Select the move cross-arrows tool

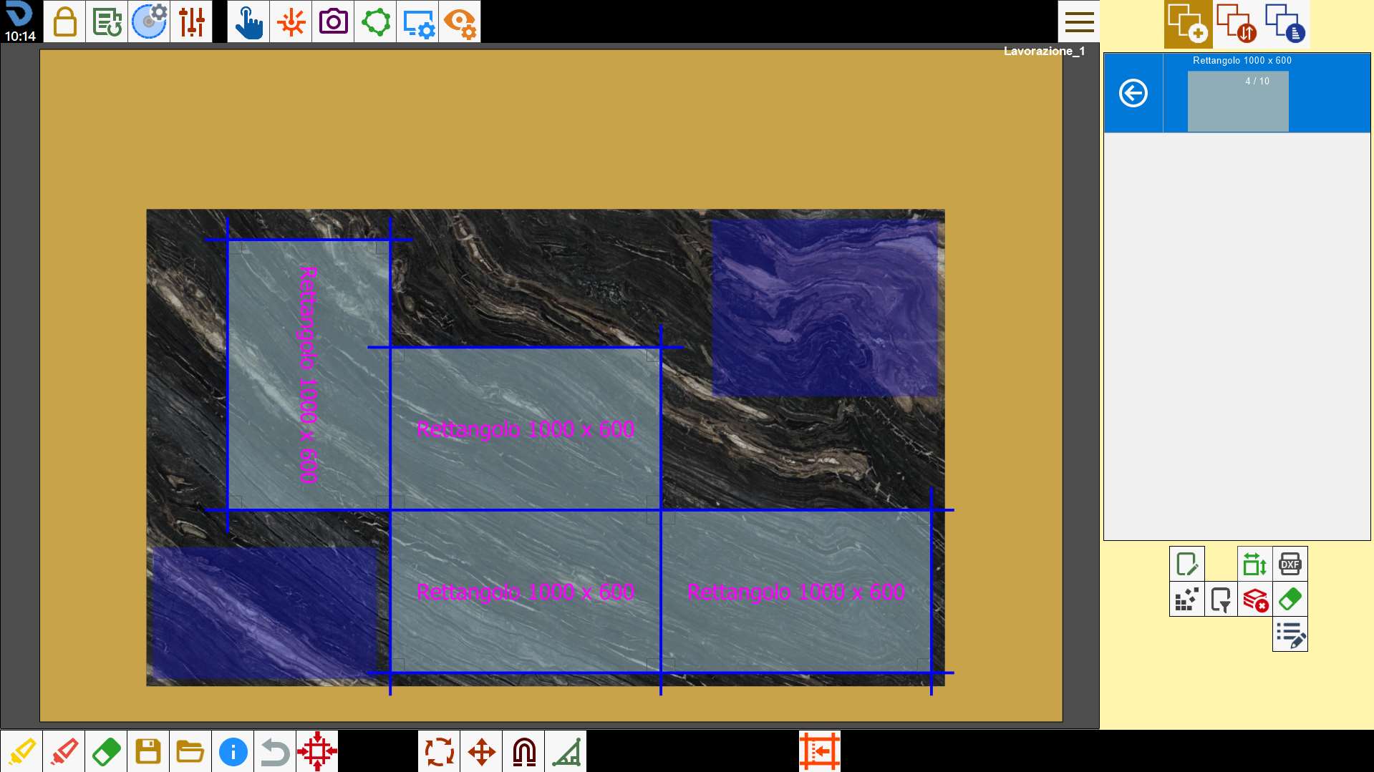(x=481, y=751)
